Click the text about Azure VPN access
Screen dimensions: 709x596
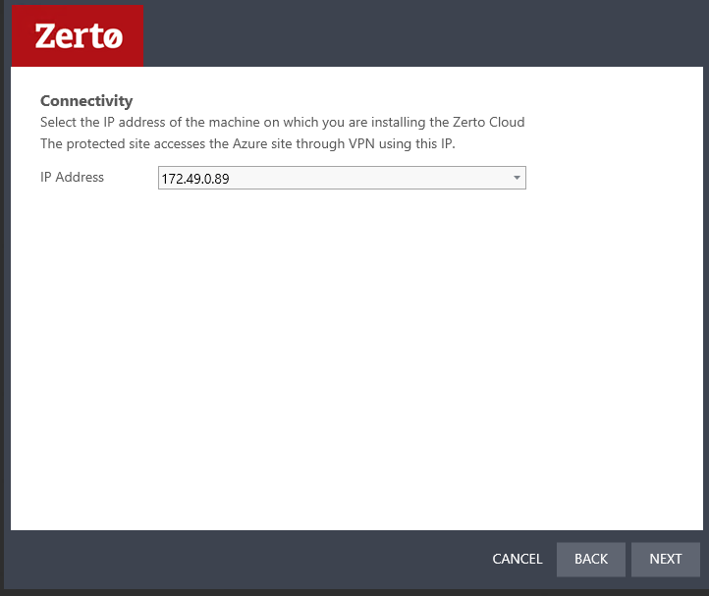coord(247,143)
